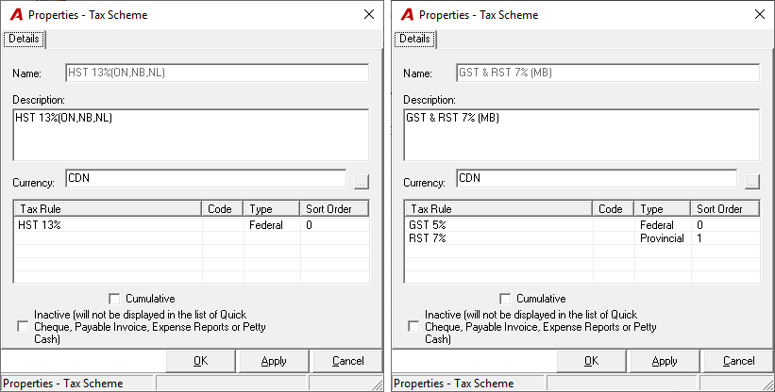Close the HST 13% Properties window

[369, 15]
